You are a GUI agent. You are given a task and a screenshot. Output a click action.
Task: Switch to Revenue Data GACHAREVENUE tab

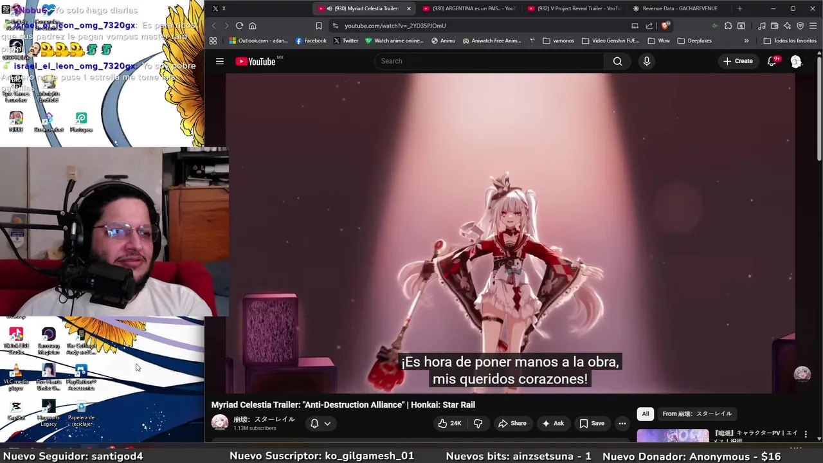point(676,8)
